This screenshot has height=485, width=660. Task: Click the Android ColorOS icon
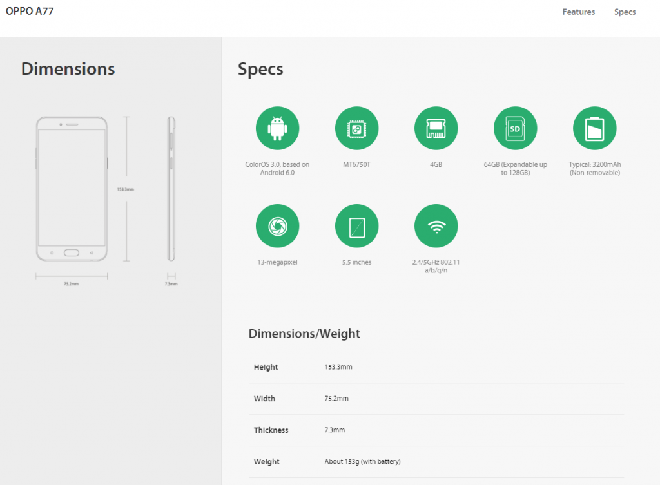tap(277, 128)
